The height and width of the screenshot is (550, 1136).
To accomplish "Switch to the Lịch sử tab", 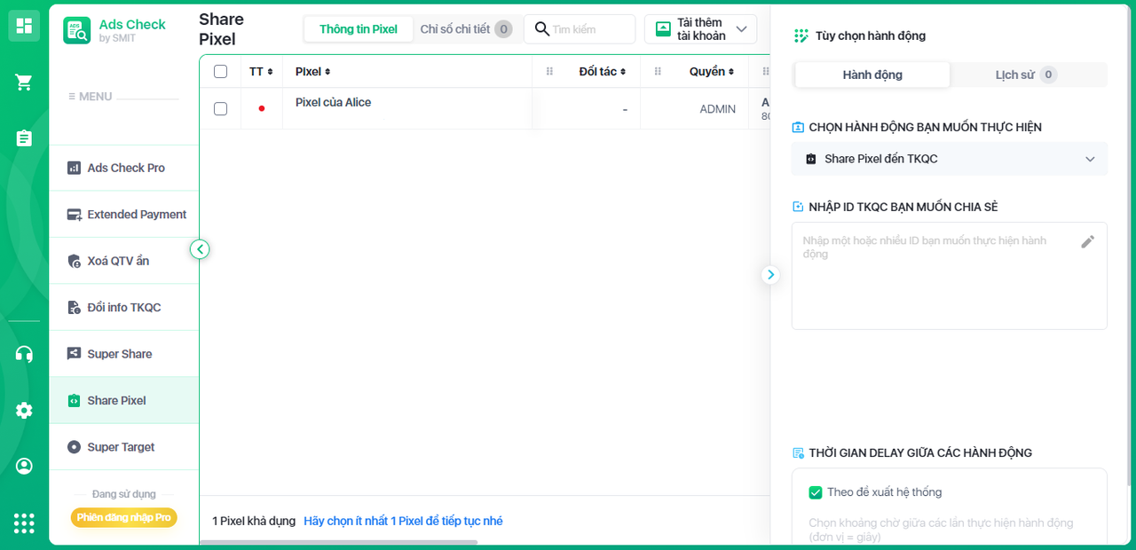I will coord(1025,75).
